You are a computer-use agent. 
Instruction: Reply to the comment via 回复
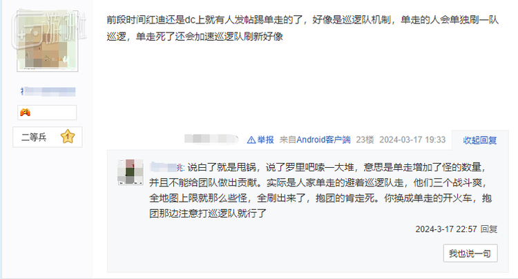[489, 229]
